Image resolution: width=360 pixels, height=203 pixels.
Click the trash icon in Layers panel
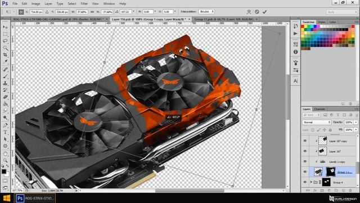[x=350, y=191]
